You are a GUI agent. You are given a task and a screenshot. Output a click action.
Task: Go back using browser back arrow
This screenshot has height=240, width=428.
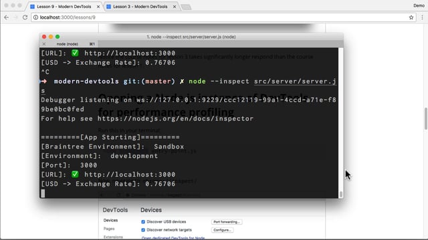[6, 17]
